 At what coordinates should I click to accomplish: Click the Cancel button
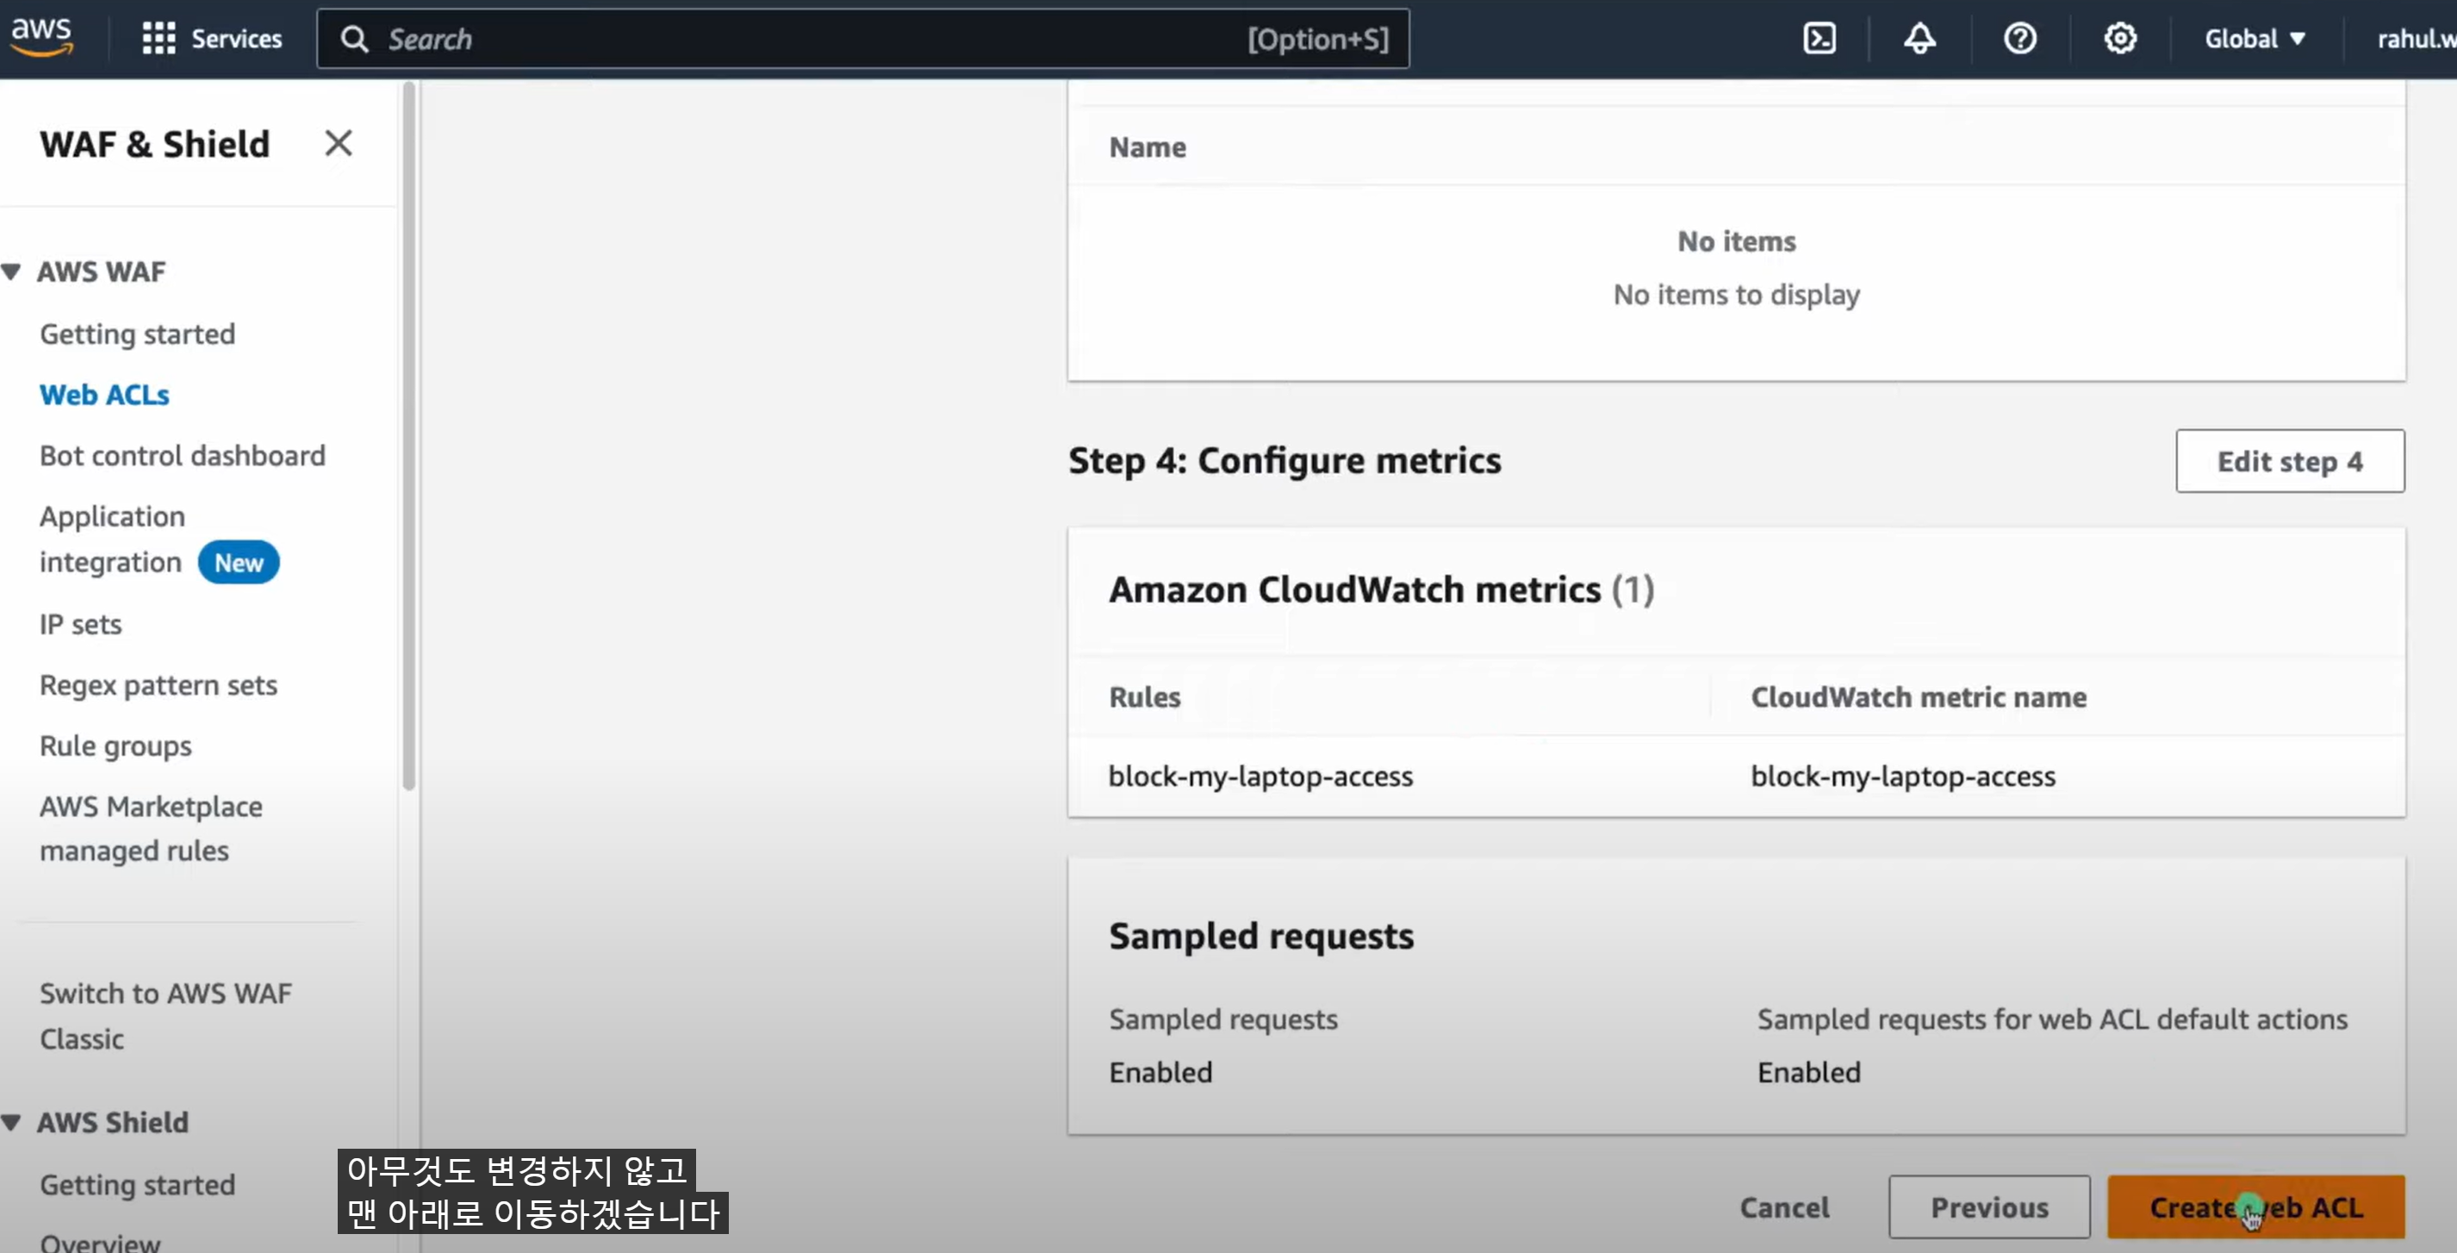pos(1783,1207)
